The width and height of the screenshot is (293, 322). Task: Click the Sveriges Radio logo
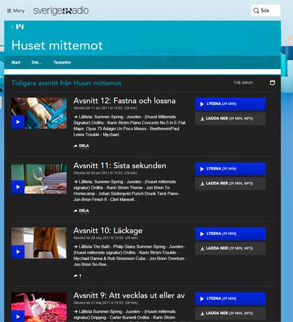click(61, 10)
